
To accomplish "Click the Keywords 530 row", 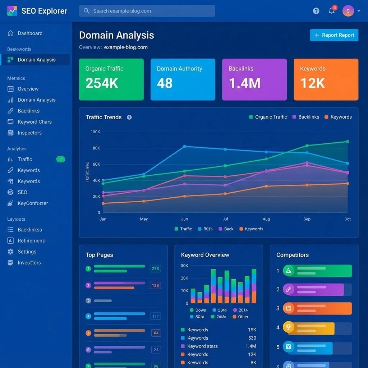I will (x=218, y=338).
